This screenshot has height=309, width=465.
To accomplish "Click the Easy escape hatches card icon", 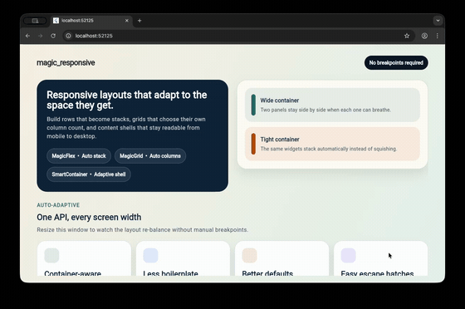I will point(348,255).
